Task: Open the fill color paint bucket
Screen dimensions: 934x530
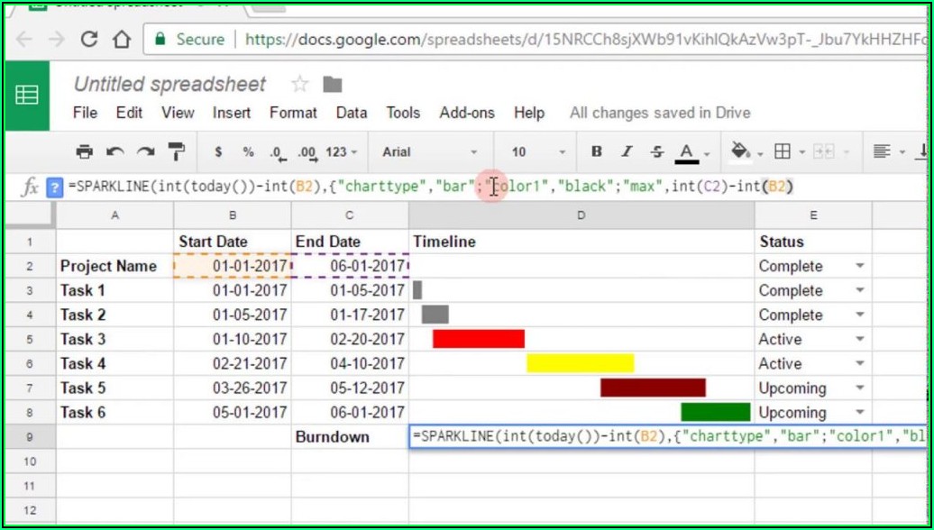Action: [x=742, y=151]
